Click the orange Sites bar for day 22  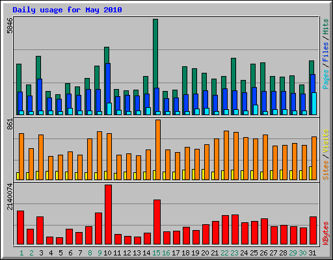coord(226,155)
